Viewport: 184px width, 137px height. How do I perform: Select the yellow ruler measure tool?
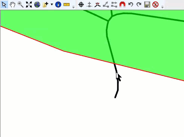tap(66, 5)
